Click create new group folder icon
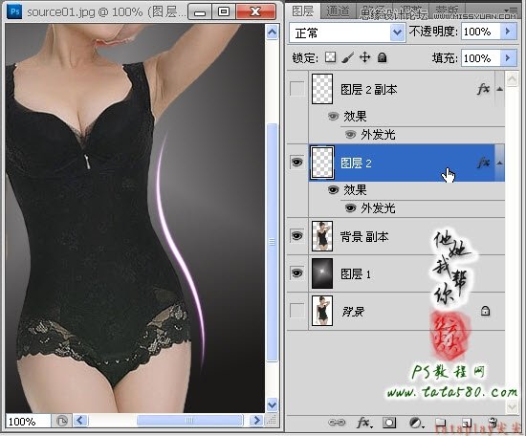The image size is (526, 436). [441, 423]
